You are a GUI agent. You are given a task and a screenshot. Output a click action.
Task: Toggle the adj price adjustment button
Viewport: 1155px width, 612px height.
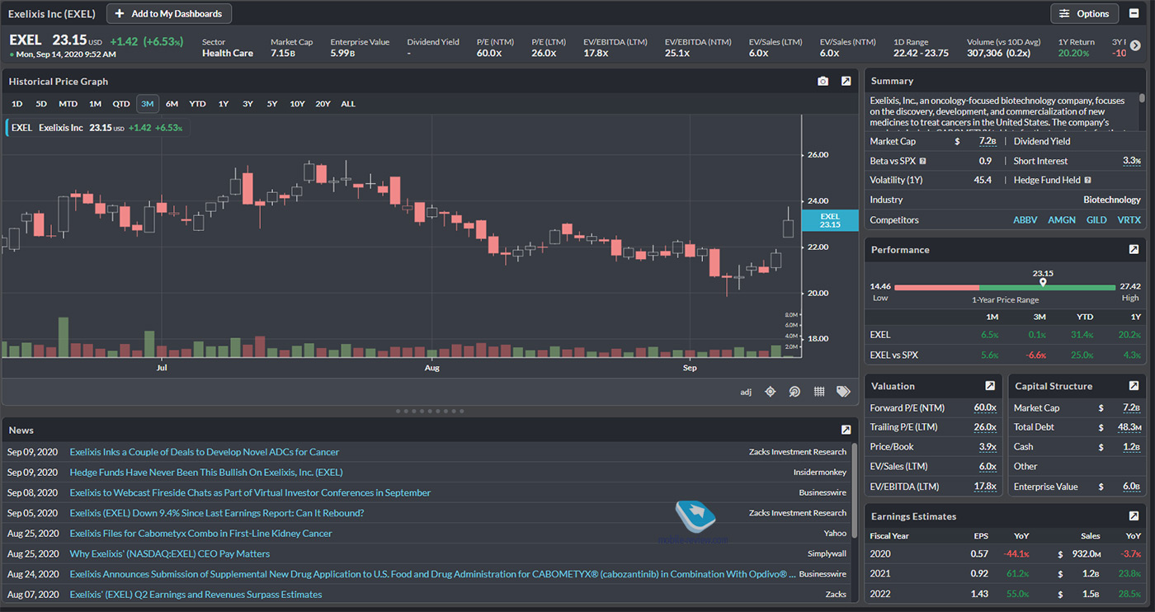tap(746, 392)
